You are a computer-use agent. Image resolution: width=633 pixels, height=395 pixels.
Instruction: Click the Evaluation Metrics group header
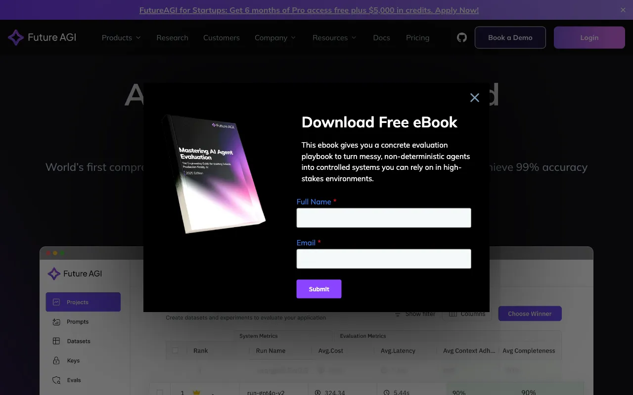[x=363, y=336]
